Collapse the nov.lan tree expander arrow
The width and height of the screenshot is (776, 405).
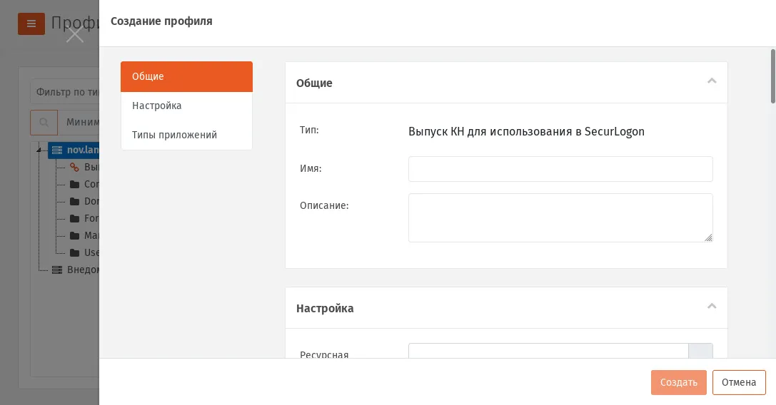click(39, 150)
